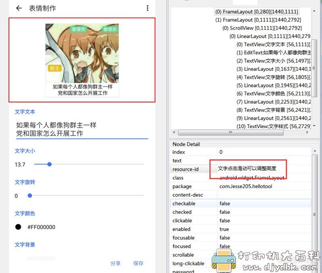This screenshot has height=273, width=322.
Task: Click the tree horizontal scrollbar thumb
Action: click(x=231, y=133)
